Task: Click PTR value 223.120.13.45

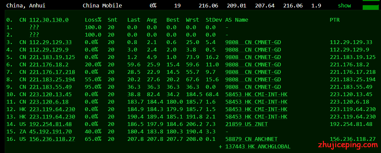Action: (351, 94)
